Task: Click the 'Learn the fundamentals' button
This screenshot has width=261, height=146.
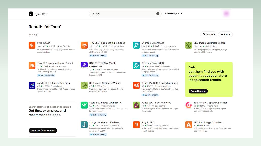Action: point(43,131)
